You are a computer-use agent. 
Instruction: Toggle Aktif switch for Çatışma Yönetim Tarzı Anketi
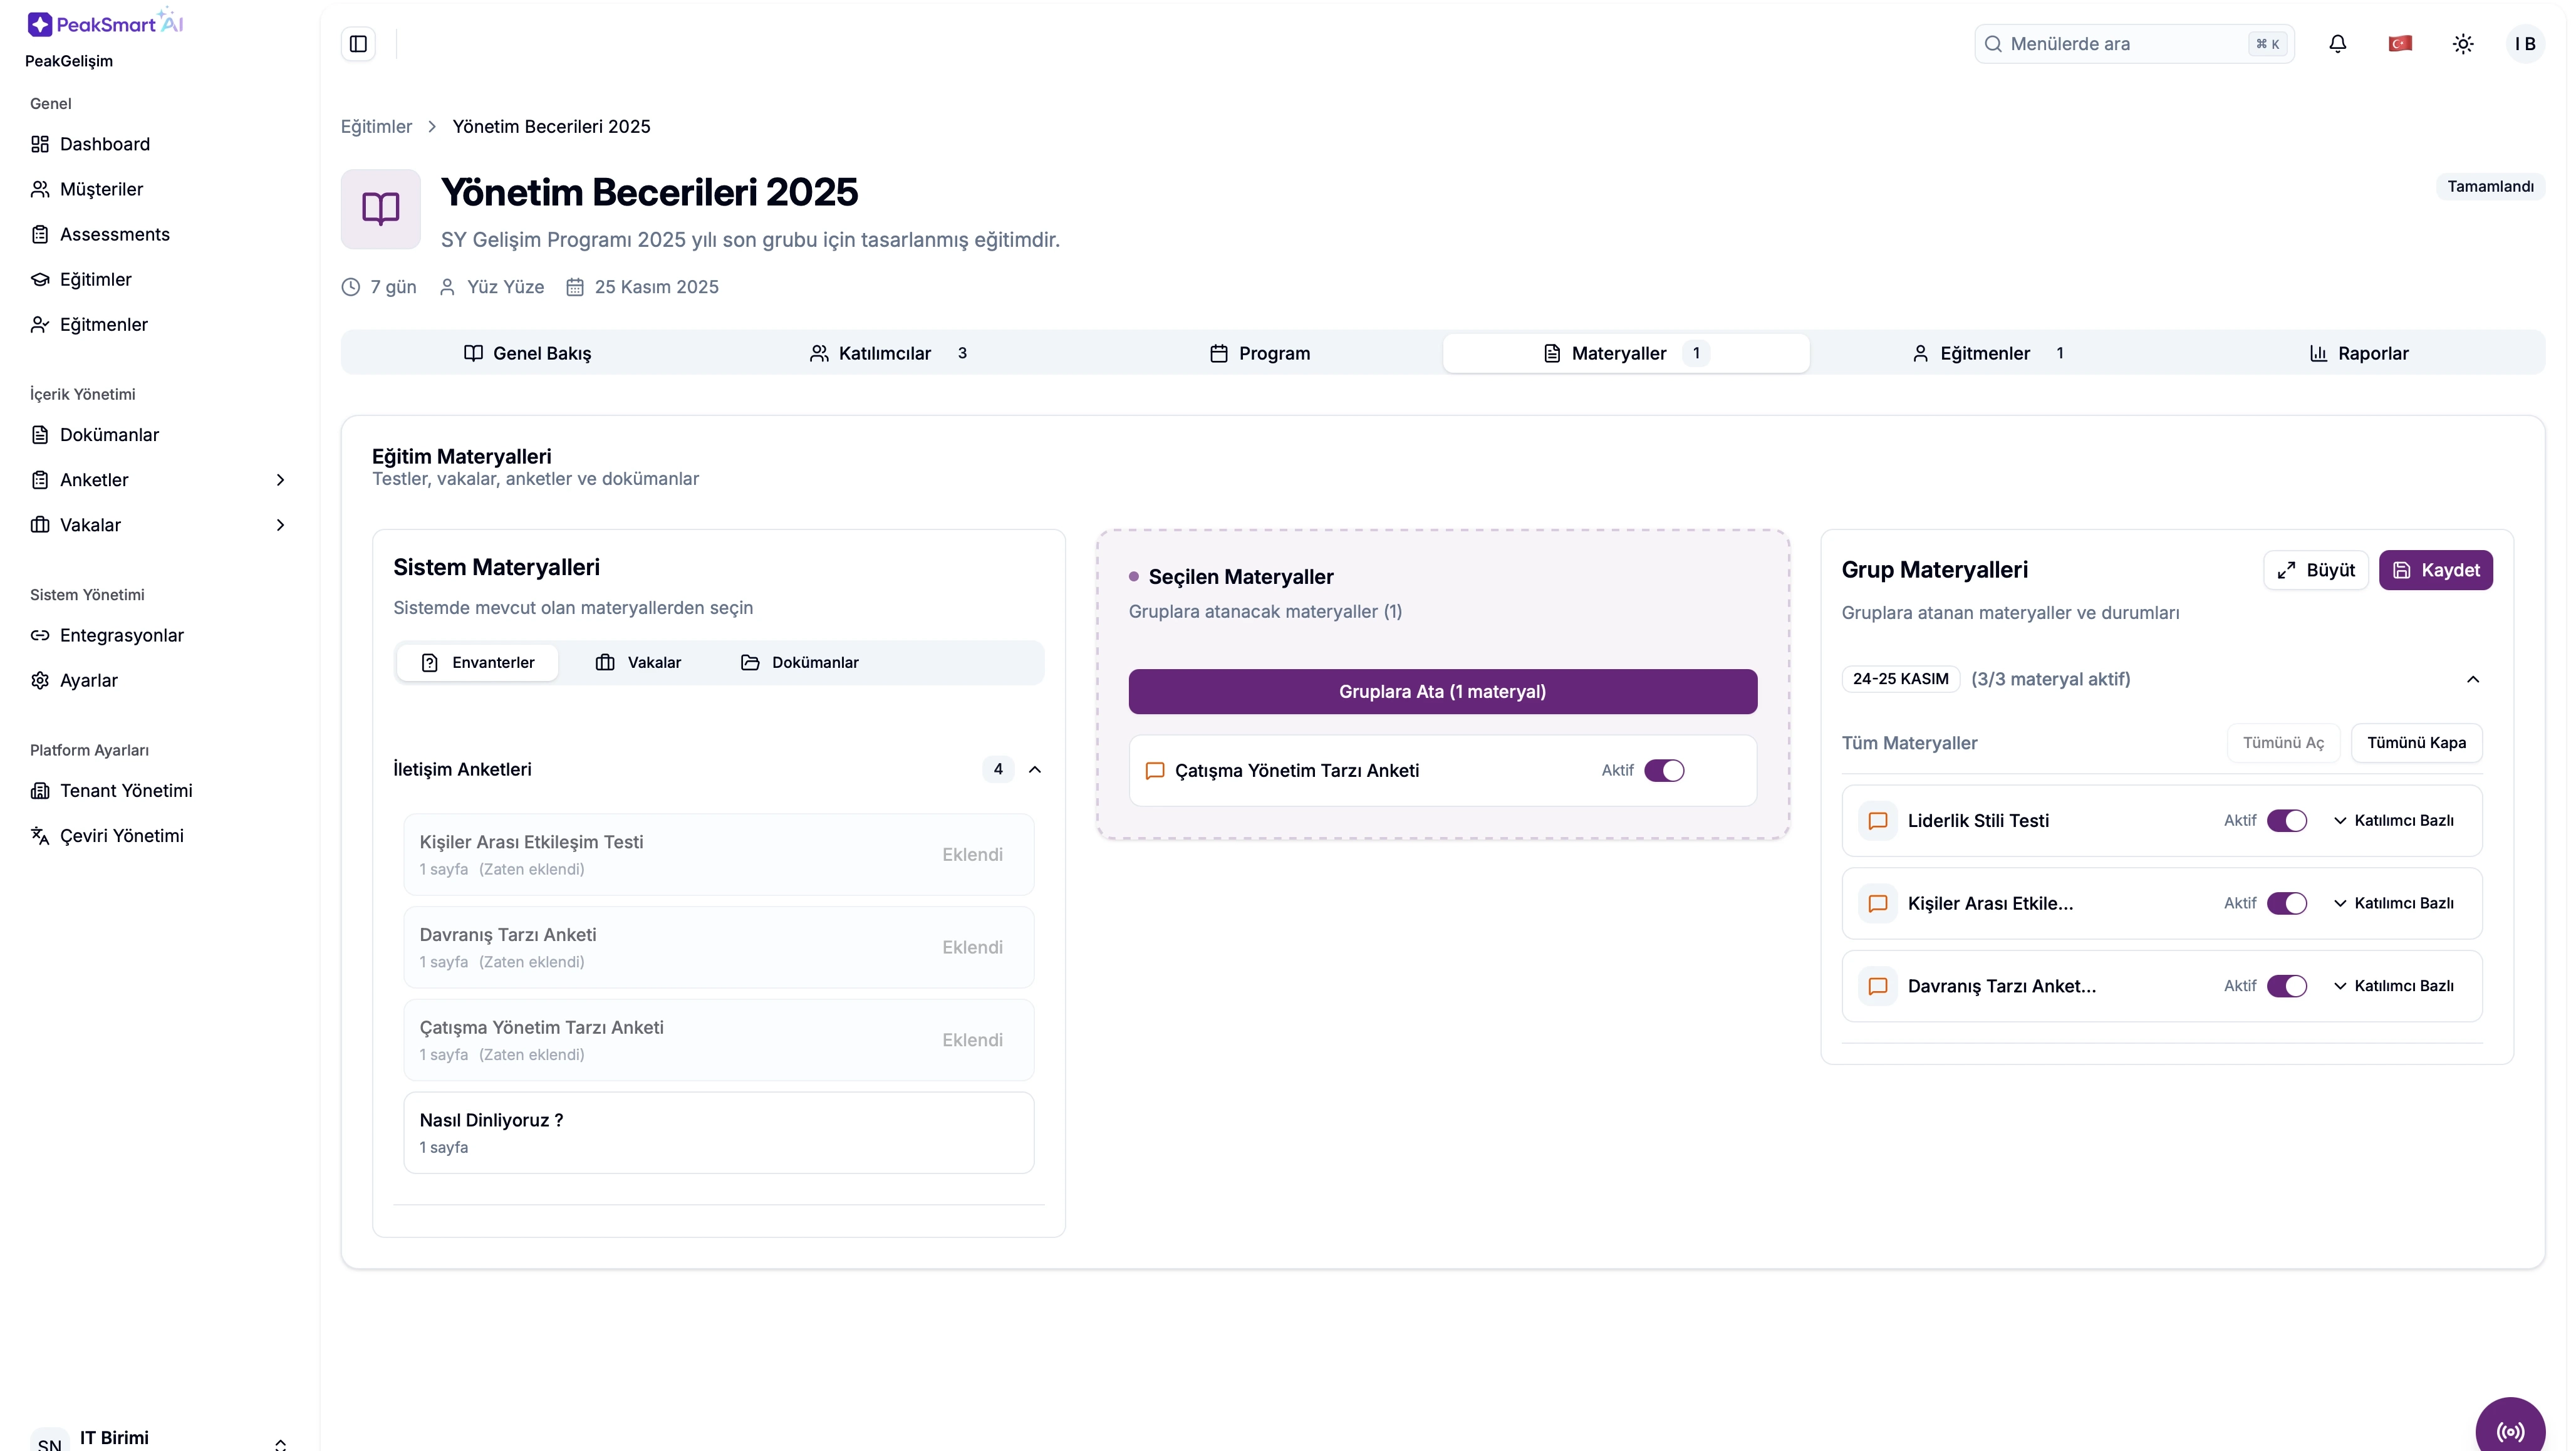1664,770
